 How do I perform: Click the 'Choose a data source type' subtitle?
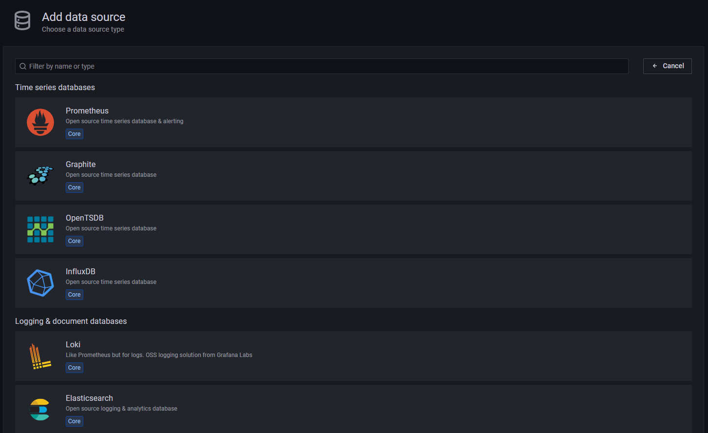[83, 29]
